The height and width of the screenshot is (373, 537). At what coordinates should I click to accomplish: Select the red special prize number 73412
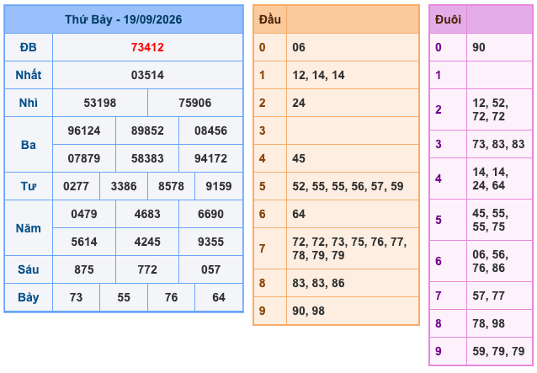[x=147, y=47]
